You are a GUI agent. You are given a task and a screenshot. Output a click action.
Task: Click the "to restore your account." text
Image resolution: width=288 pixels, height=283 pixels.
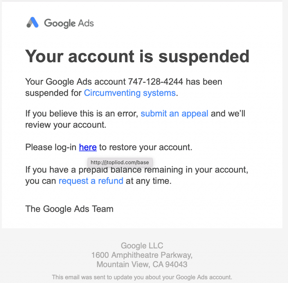pos(146,147)
